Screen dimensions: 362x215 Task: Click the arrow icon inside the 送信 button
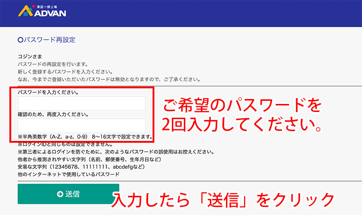click(x=60, y=194)
